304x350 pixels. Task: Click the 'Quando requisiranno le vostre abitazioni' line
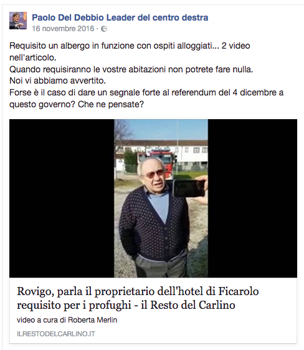[x=131, y=69]
